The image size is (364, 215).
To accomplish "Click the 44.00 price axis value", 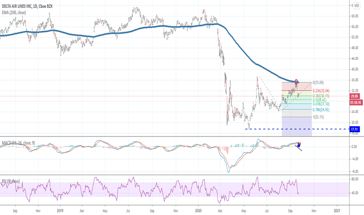I will pyautogui.click(x=355, y=59).
